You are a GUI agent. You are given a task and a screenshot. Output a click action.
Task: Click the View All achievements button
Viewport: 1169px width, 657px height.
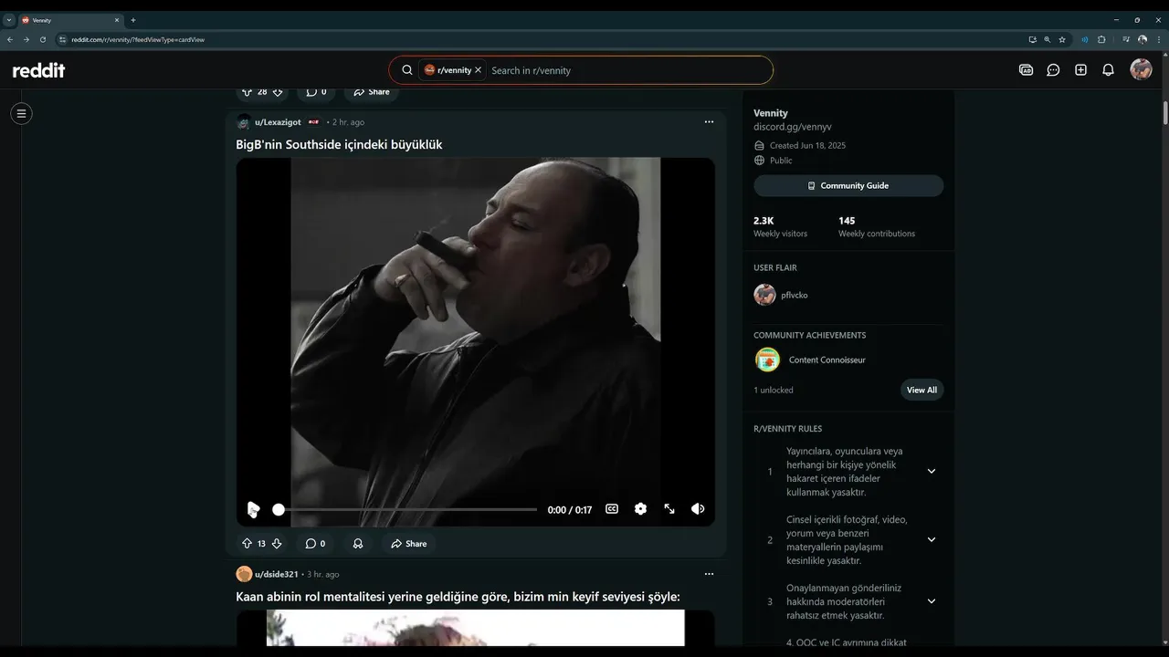pyautogui.click(x=922, y=390)
